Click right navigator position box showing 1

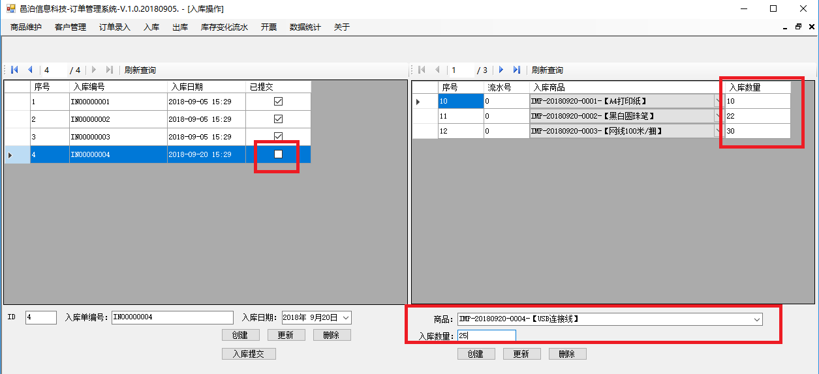(461, 70)
